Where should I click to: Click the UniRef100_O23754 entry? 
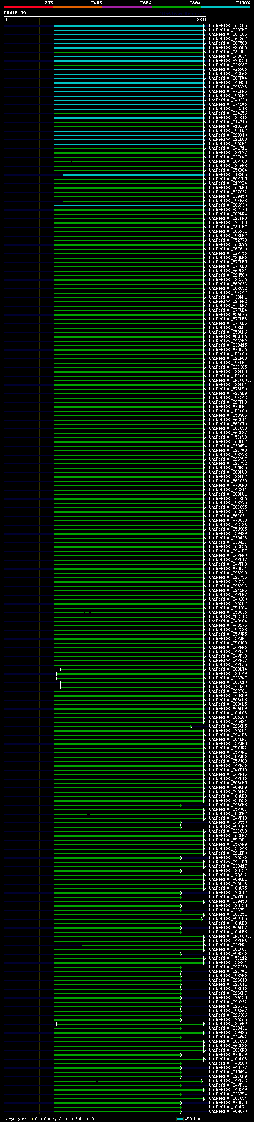pyautogui.click(x=228, y=1094)
